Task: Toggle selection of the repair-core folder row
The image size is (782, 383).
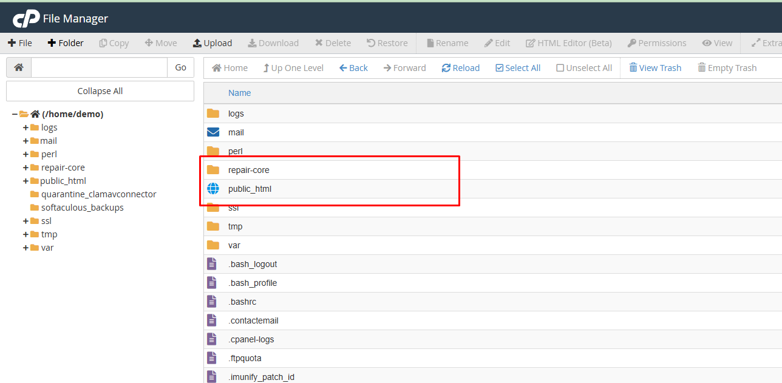Action: (x=250, y=170)
